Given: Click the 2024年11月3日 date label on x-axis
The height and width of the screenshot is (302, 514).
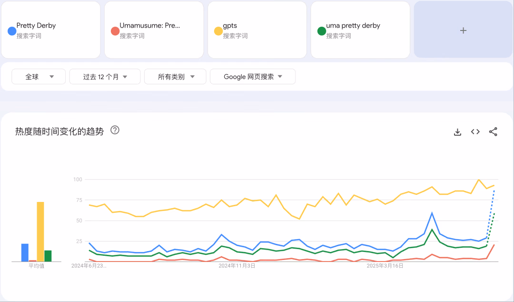Looking at the screenshot, I should (x=237, y=266).
